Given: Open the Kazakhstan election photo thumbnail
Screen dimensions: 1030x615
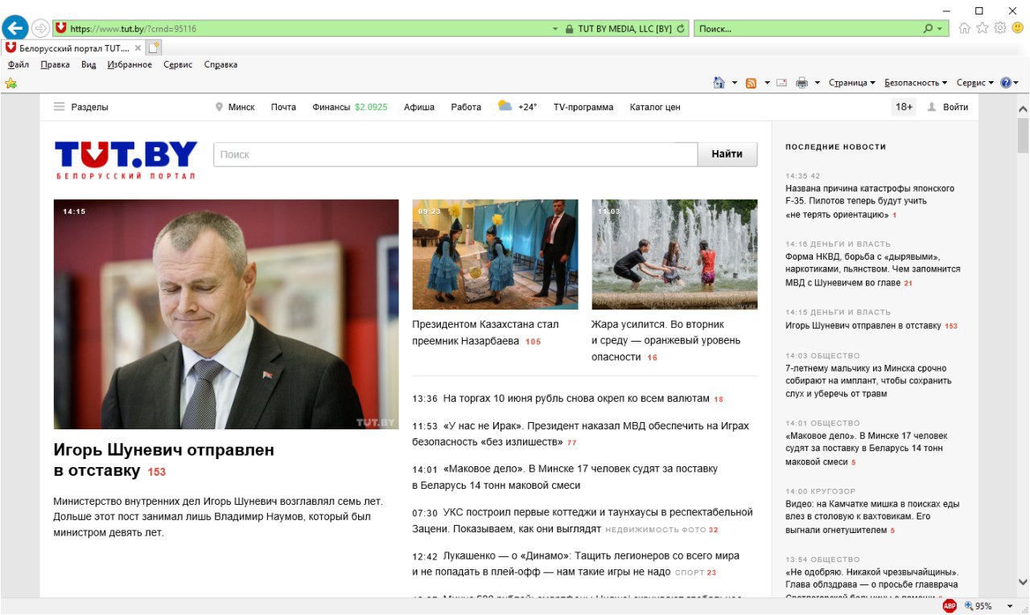Looking at the screenshot, I should [495, 254].
